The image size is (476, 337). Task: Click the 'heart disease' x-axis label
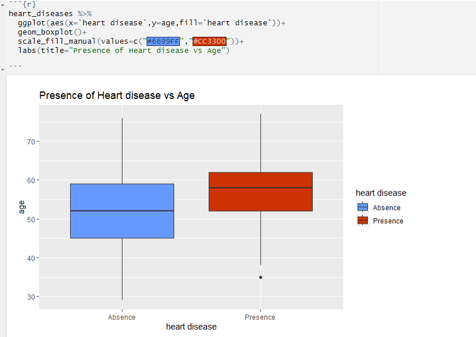tap(191, 327)
